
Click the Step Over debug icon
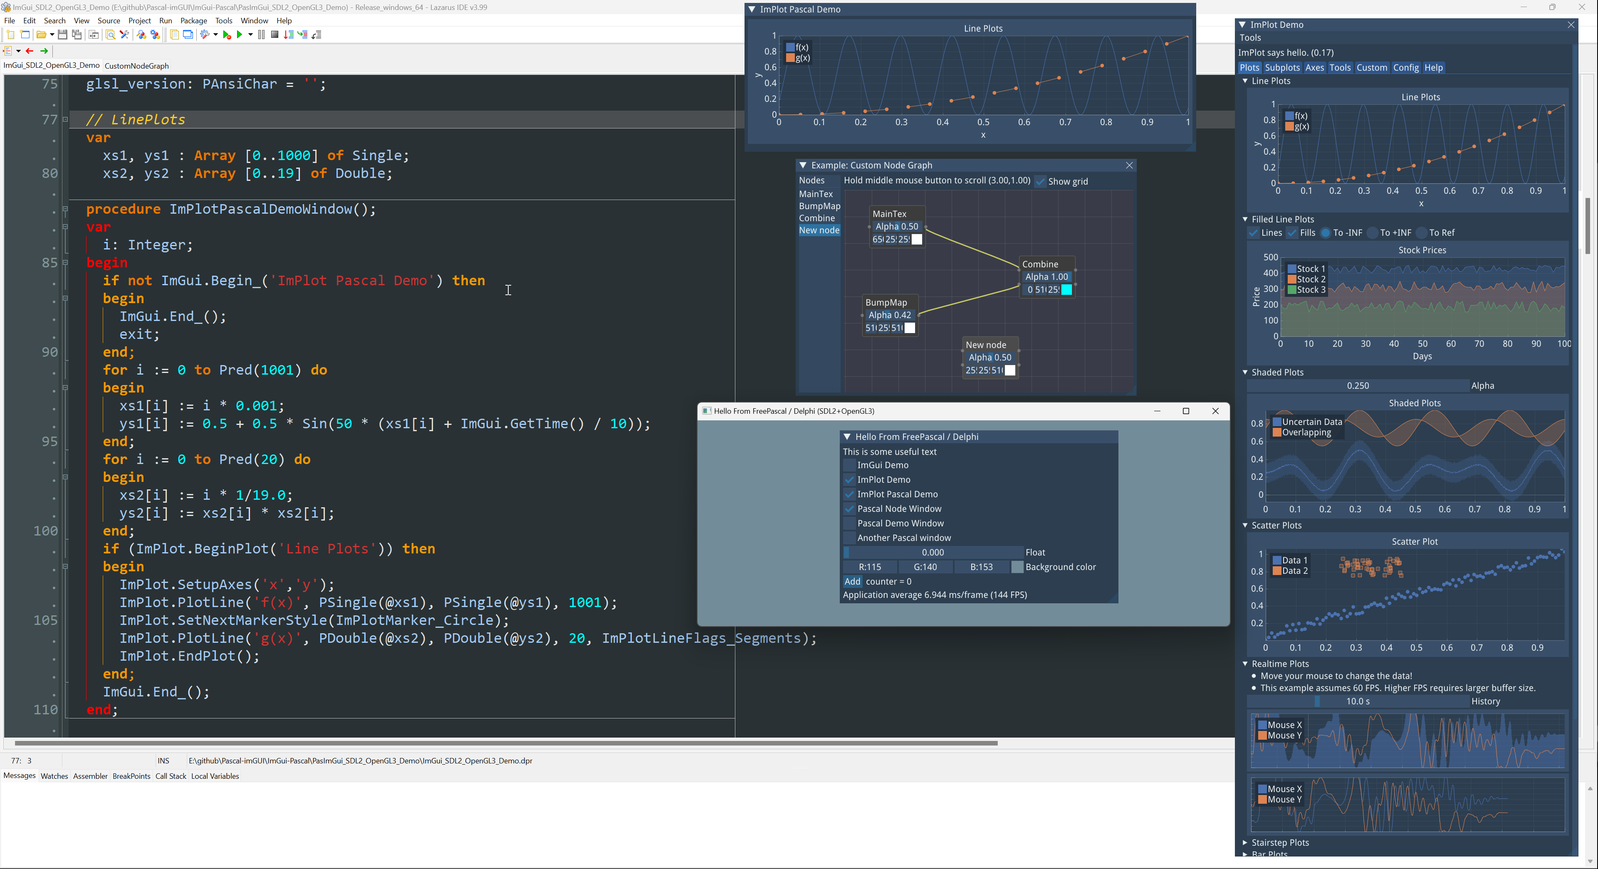click(x=303, y=35)
